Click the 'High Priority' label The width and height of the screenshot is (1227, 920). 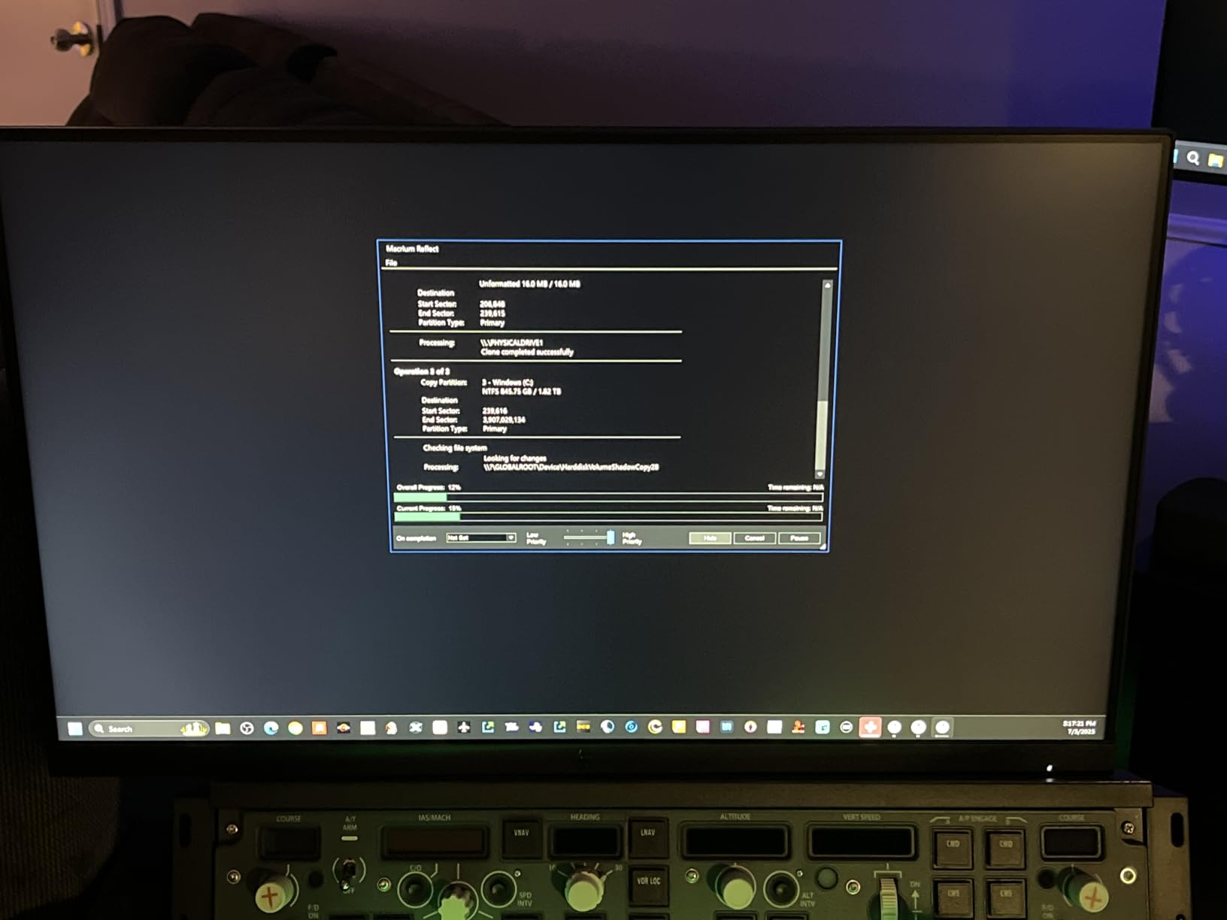click(x=632, y=538)
